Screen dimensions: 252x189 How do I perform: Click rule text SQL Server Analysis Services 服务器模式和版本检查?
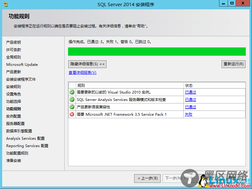tap(121, 100)
